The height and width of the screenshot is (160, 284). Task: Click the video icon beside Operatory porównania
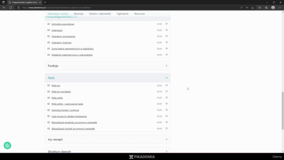48,36
